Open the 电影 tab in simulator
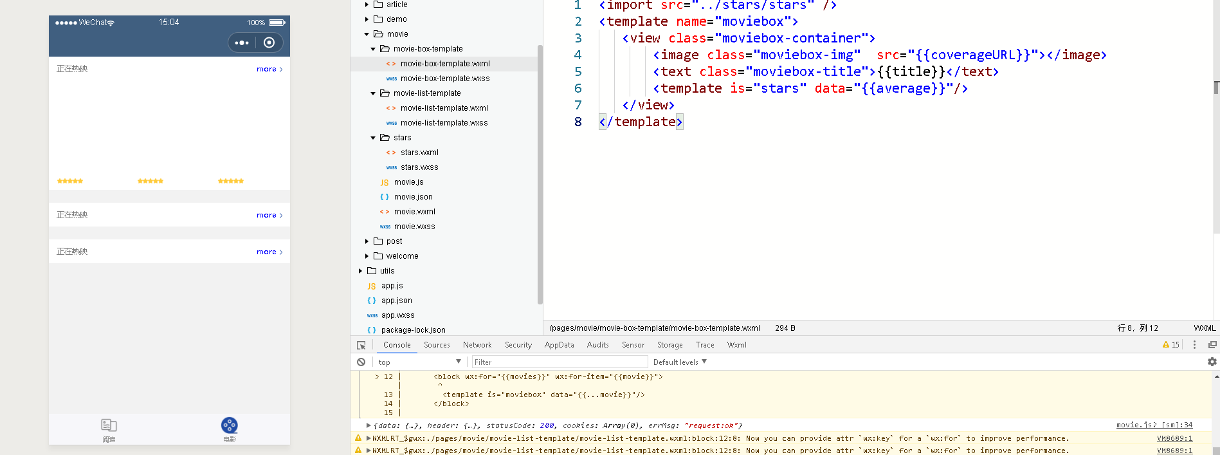The image size is (1220, 455). pyautogui.click(x=230, y=429)
